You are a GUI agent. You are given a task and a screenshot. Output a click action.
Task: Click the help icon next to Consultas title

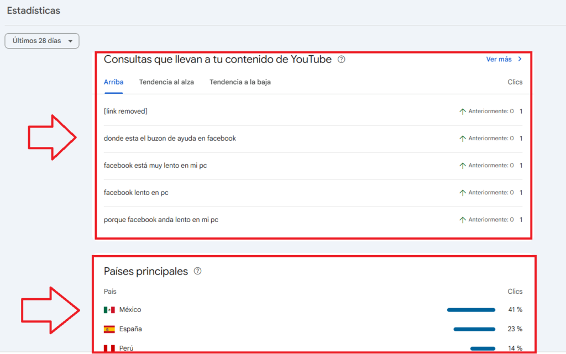(341, 60)
